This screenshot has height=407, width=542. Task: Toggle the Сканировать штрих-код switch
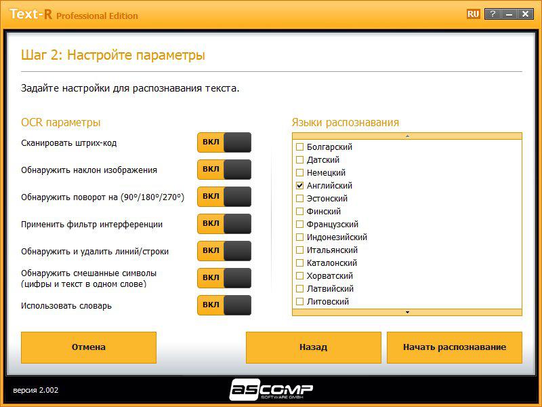[x=224, y=142]
